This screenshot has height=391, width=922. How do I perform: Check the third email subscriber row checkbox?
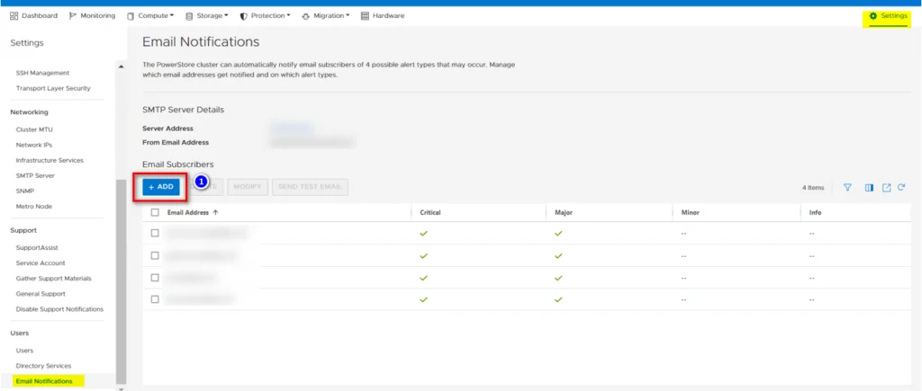coord(155,277)
